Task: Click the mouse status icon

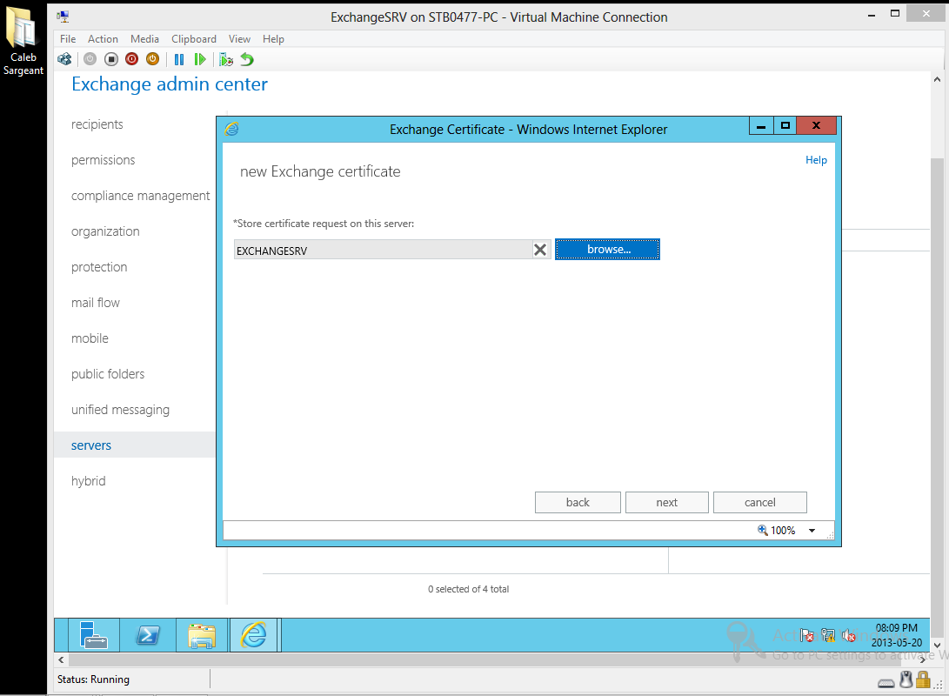Action: [906, 680]
